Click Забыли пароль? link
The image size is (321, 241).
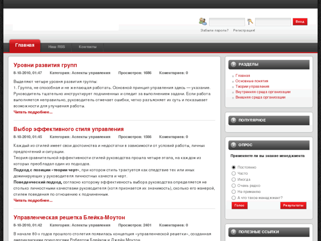click(x=214, y=31)
